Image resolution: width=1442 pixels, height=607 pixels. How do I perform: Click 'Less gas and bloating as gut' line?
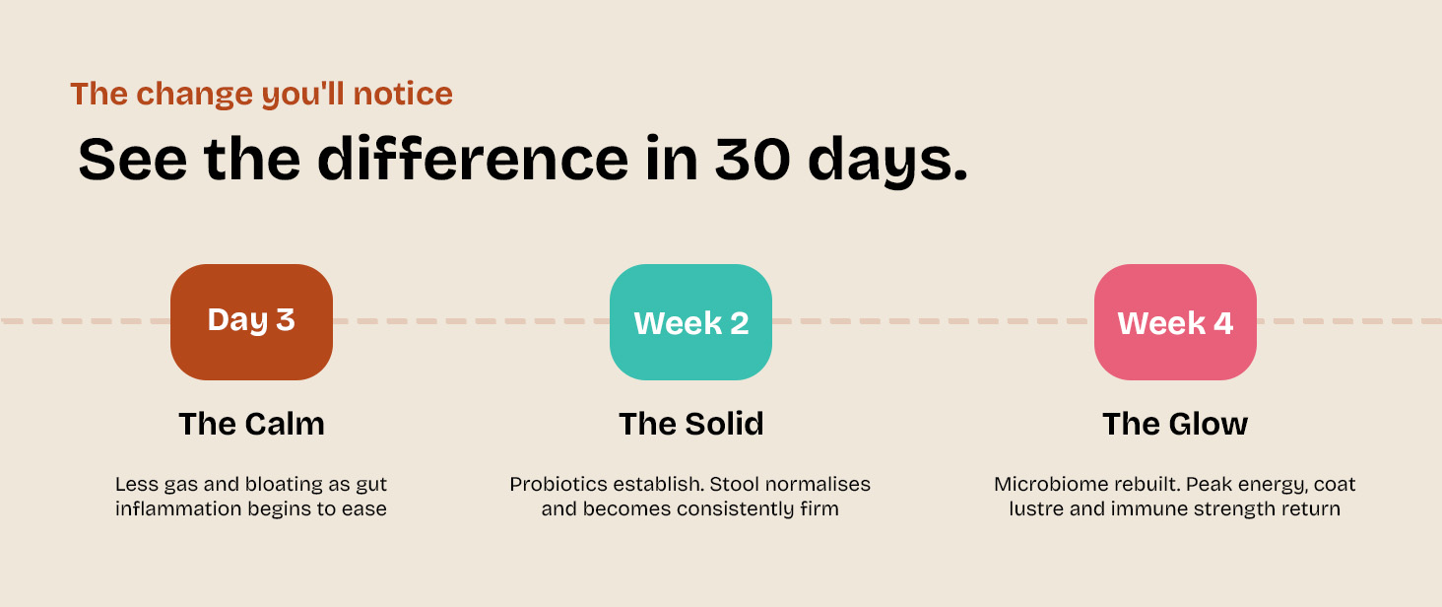tap(251, 485)
